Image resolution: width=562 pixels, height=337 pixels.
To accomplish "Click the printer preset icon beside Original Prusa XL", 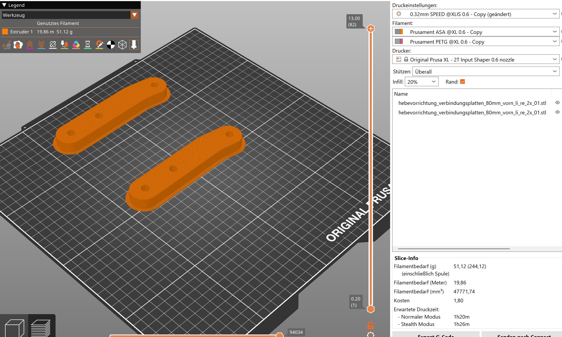I will [399, 59].
